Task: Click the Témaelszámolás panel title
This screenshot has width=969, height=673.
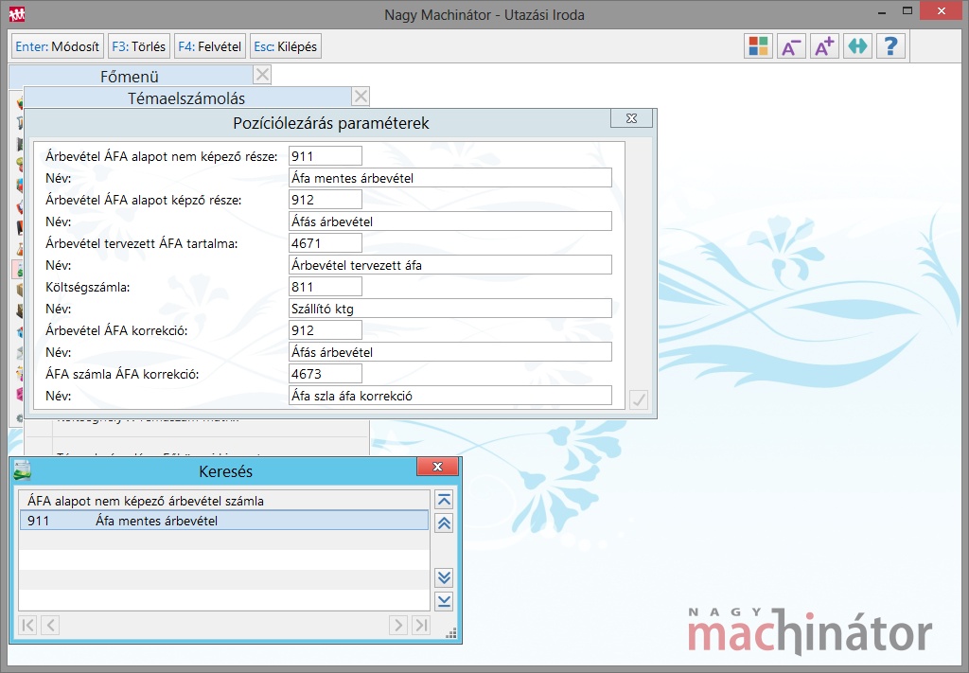Action: point(186,98)
